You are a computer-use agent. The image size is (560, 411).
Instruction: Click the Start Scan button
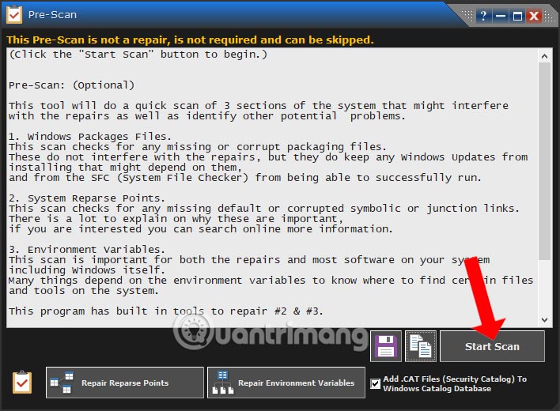[x=492, y=346]
